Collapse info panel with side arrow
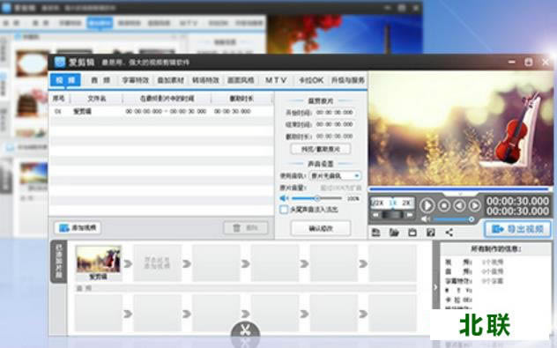The width and height of the screenshot is (557, 348). click(x=435, y=287)
